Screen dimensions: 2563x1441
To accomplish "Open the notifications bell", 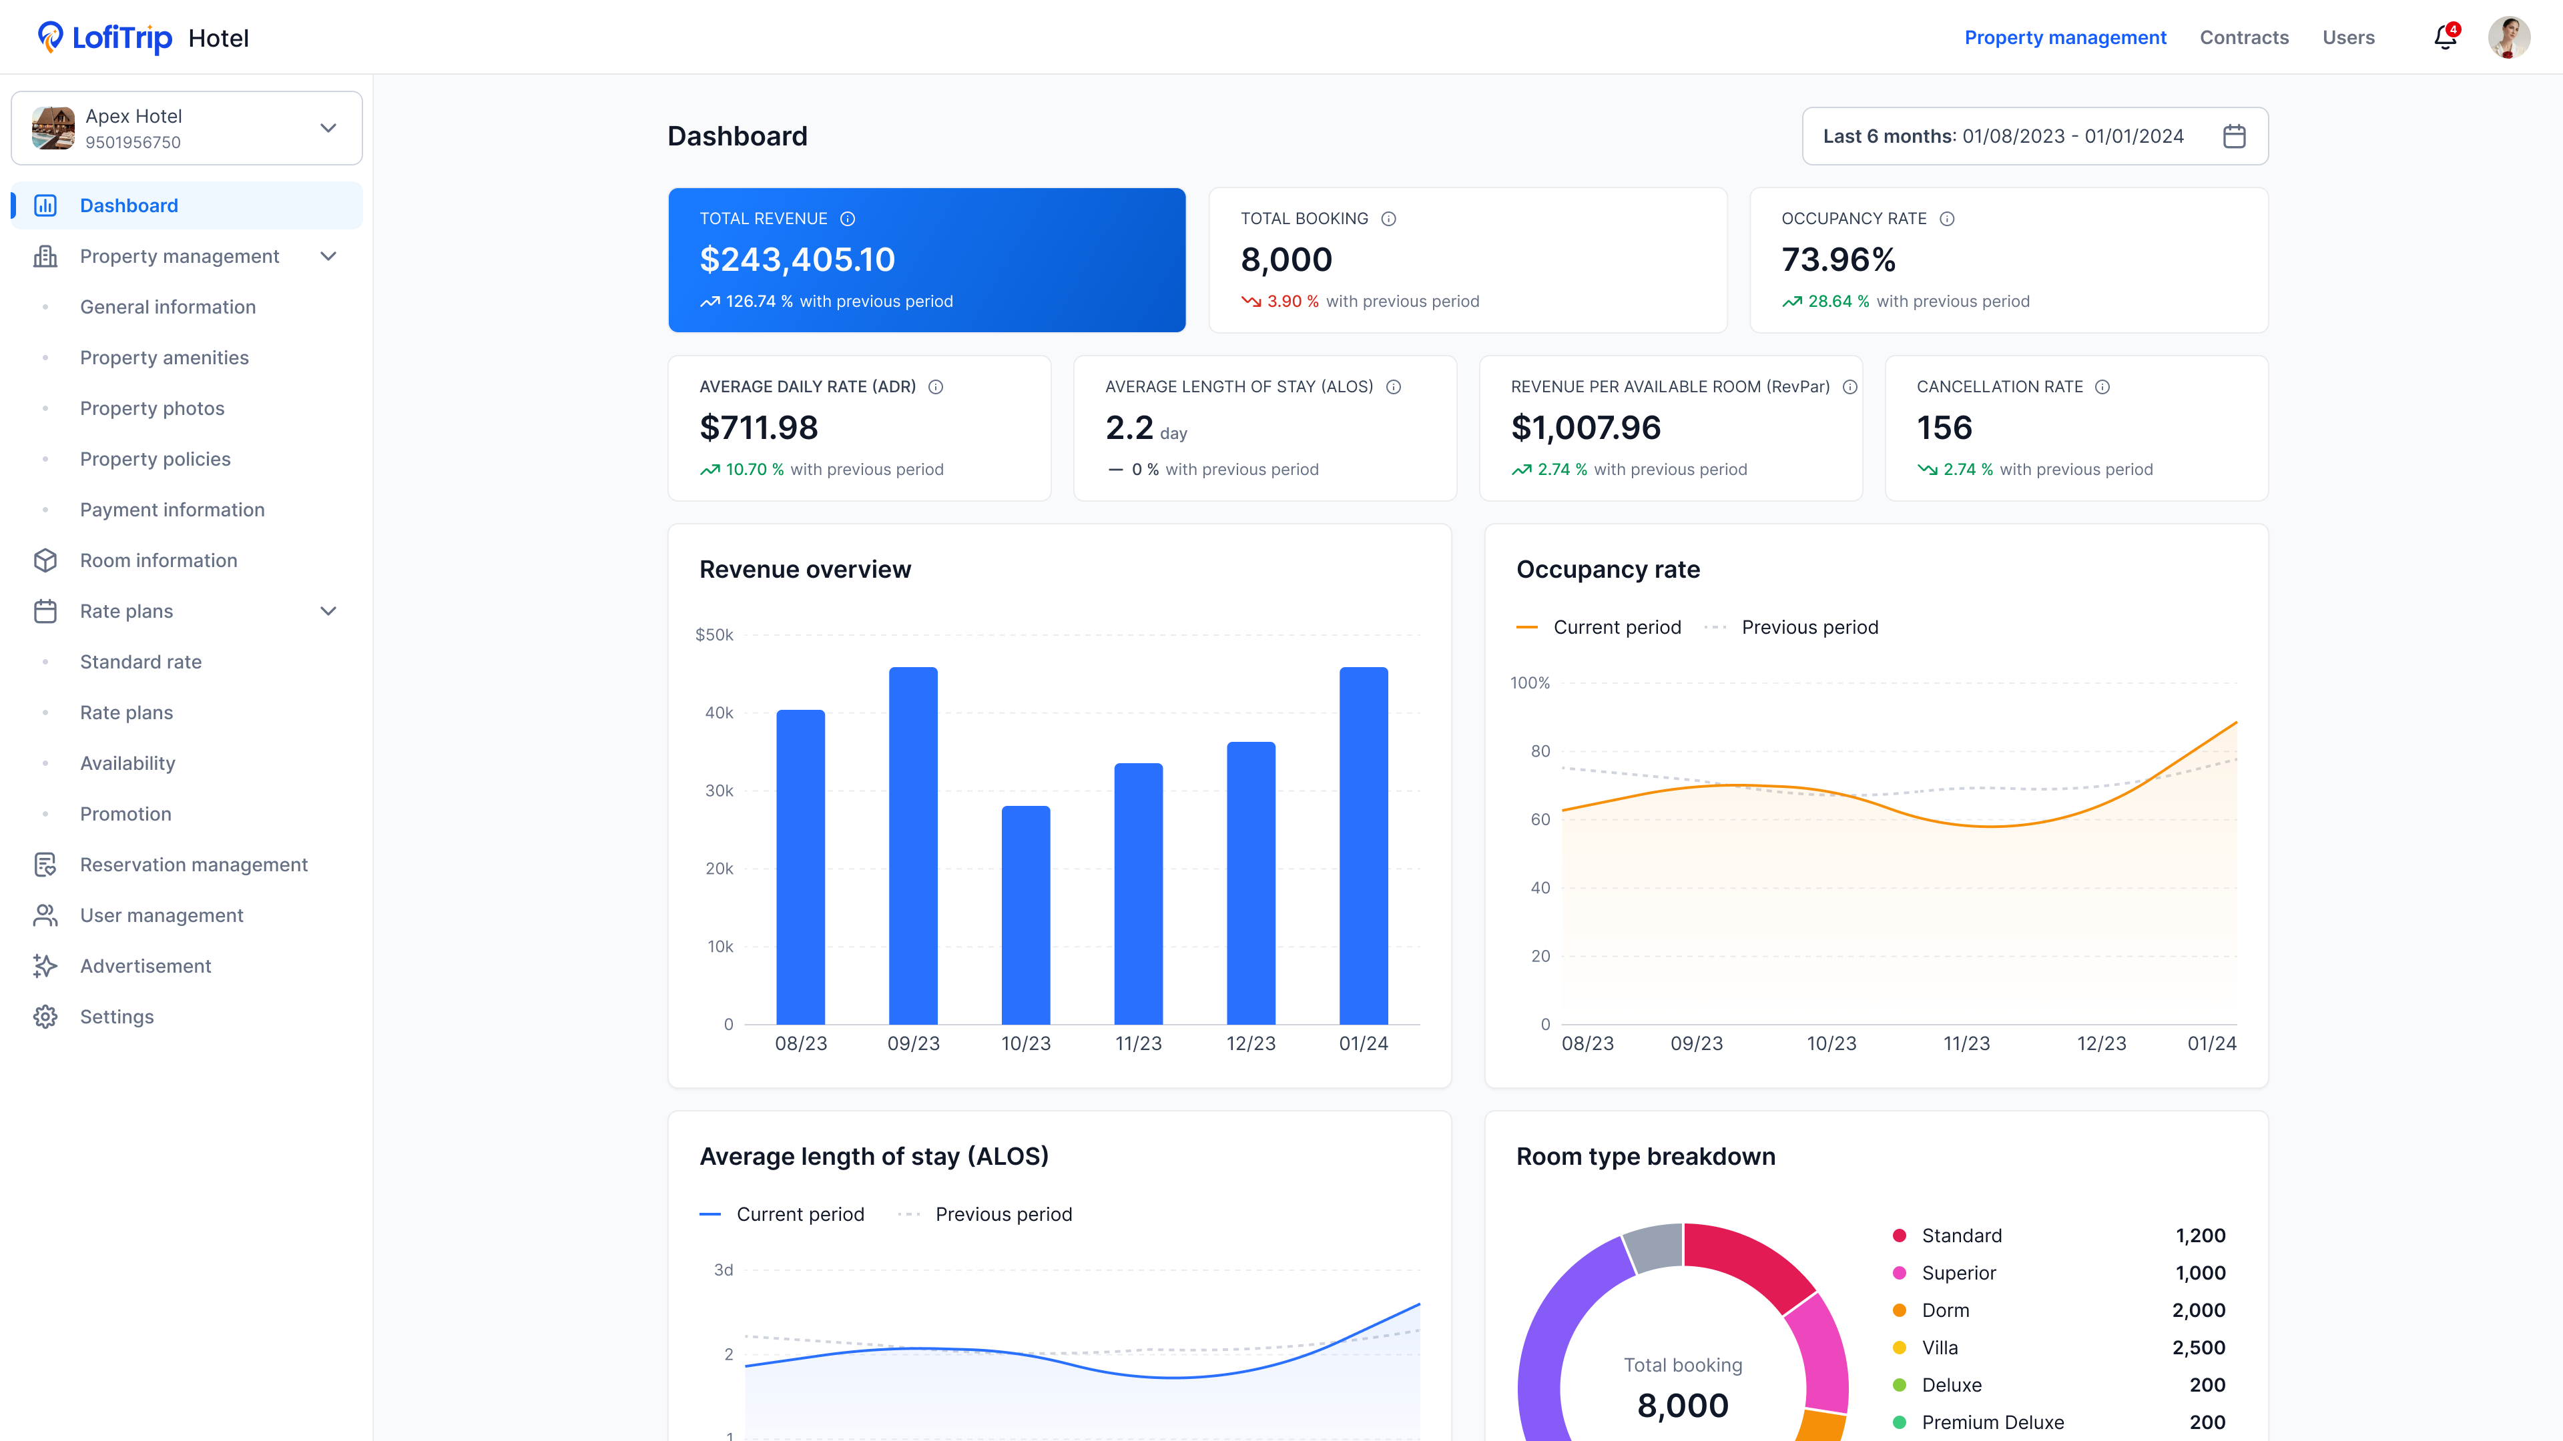I will [x=2445, y=38].
